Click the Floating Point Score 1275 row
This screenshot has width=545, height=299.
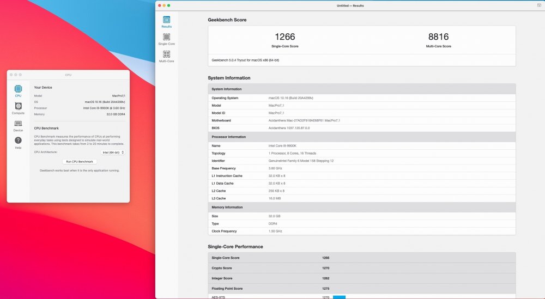coord(362,289)
